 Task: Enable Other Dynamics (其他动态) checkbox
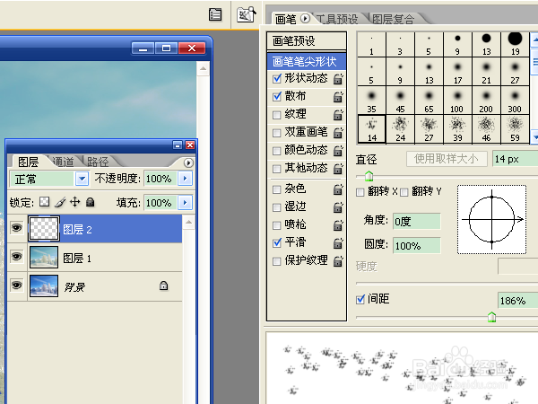[x=276, y=169]
